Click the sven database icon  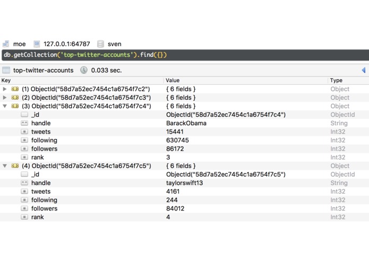click(100, 43)
